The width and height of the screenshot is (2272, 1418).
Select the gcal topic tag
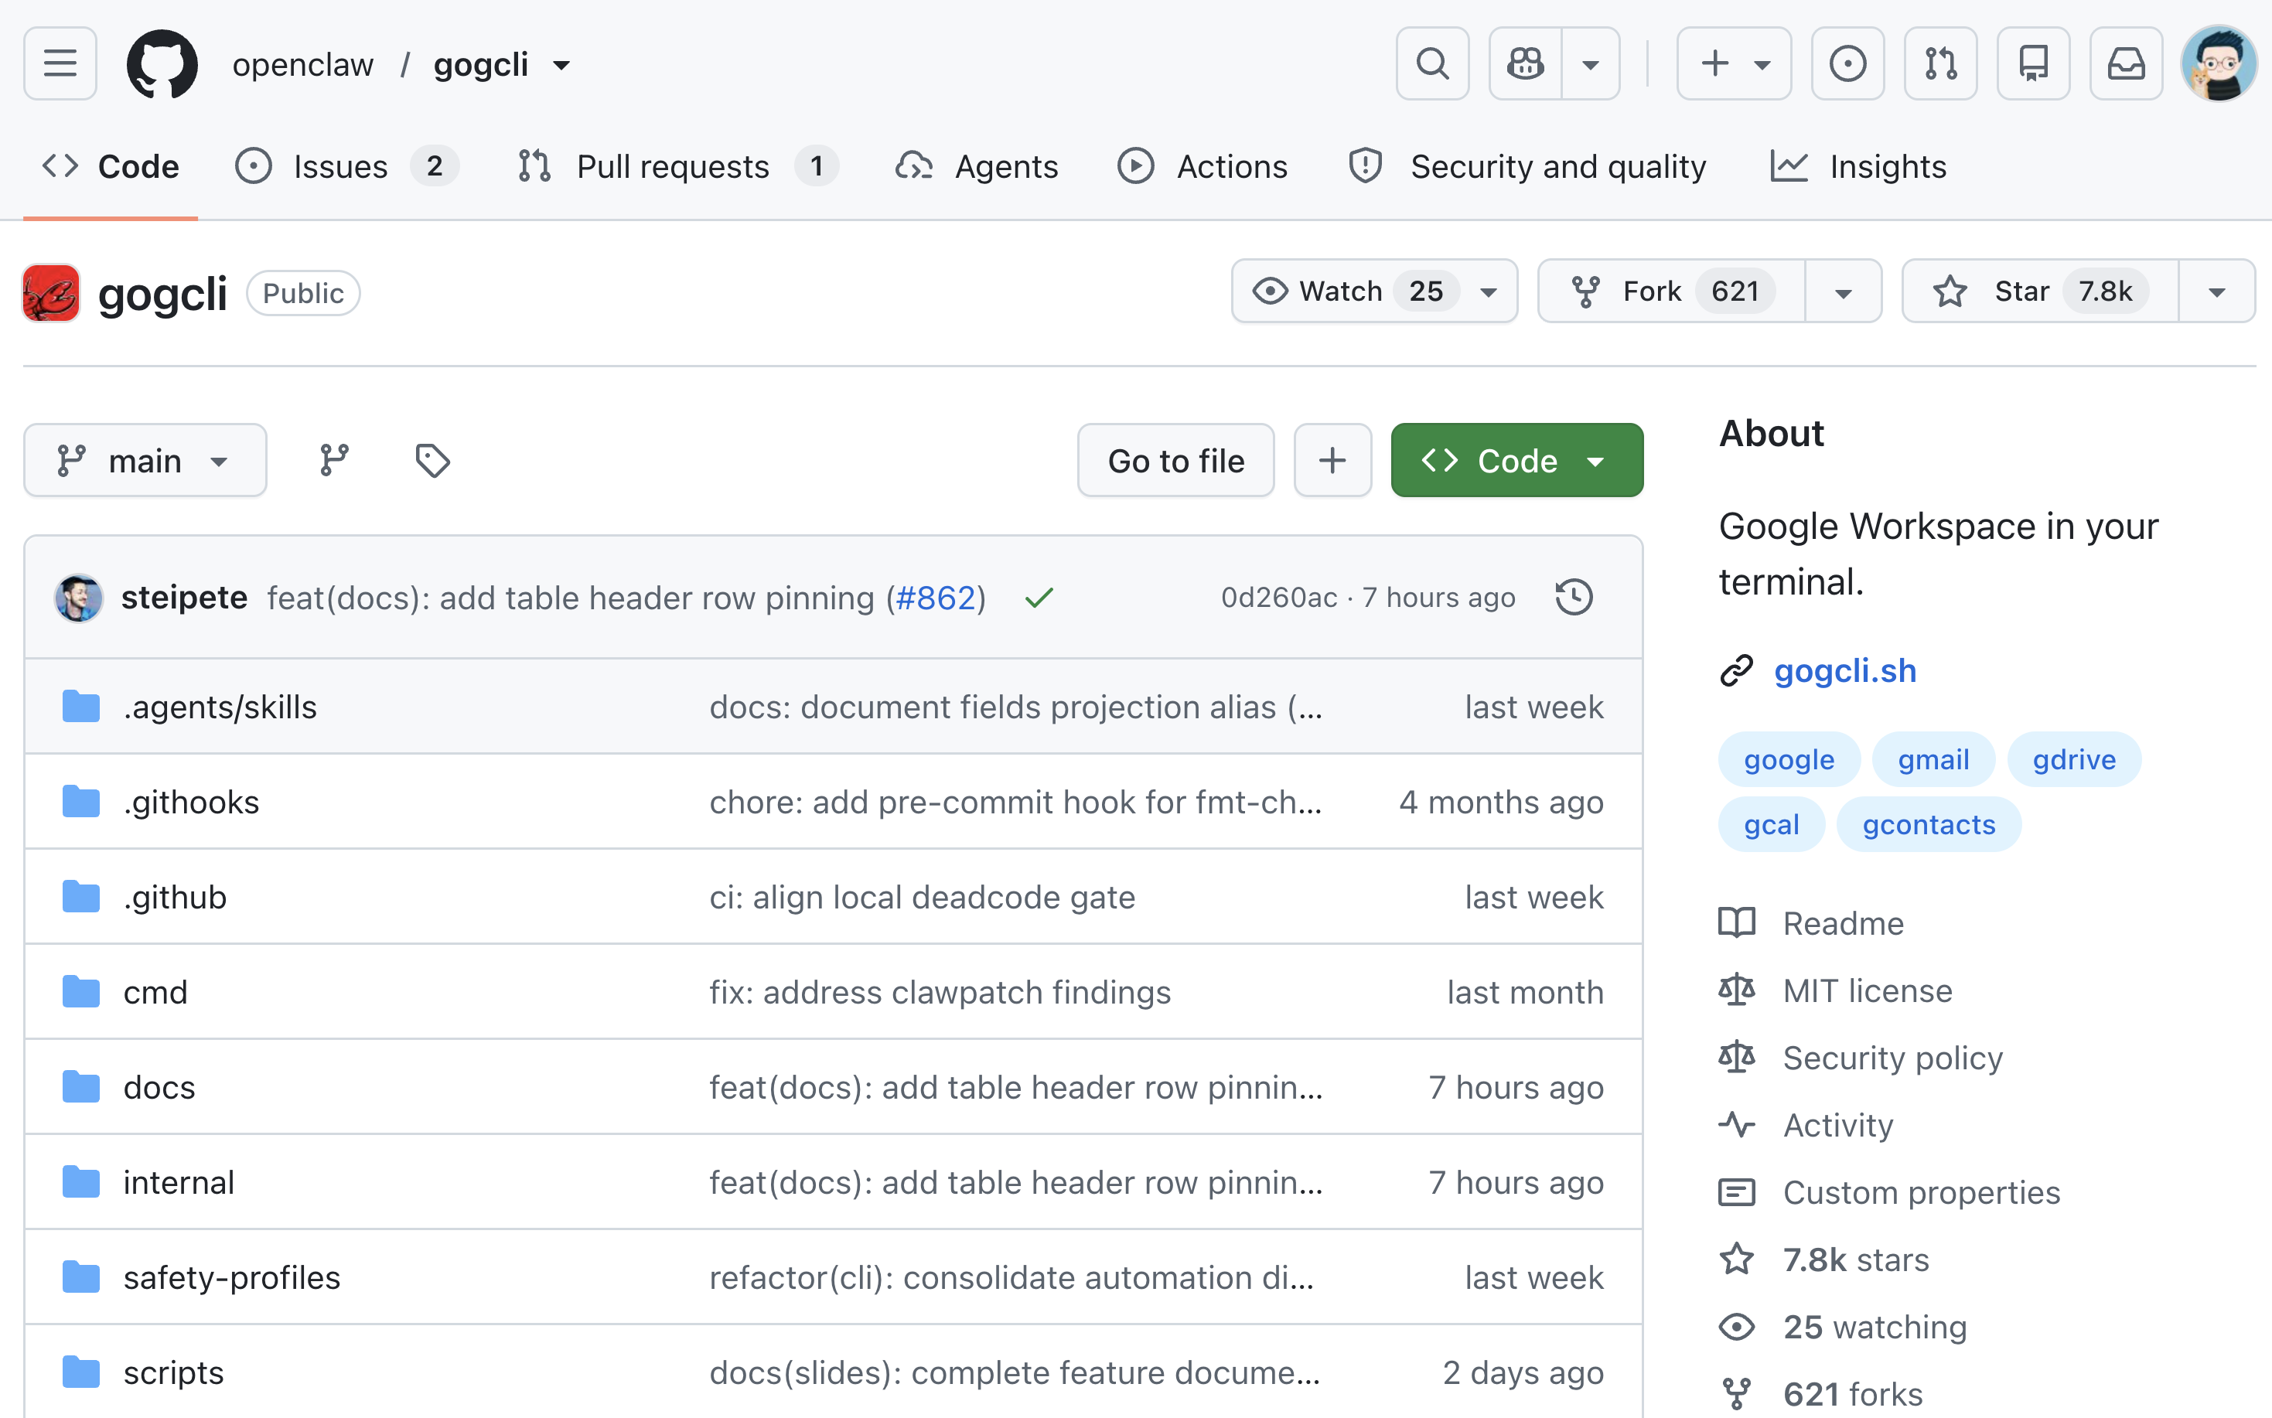1770,825
